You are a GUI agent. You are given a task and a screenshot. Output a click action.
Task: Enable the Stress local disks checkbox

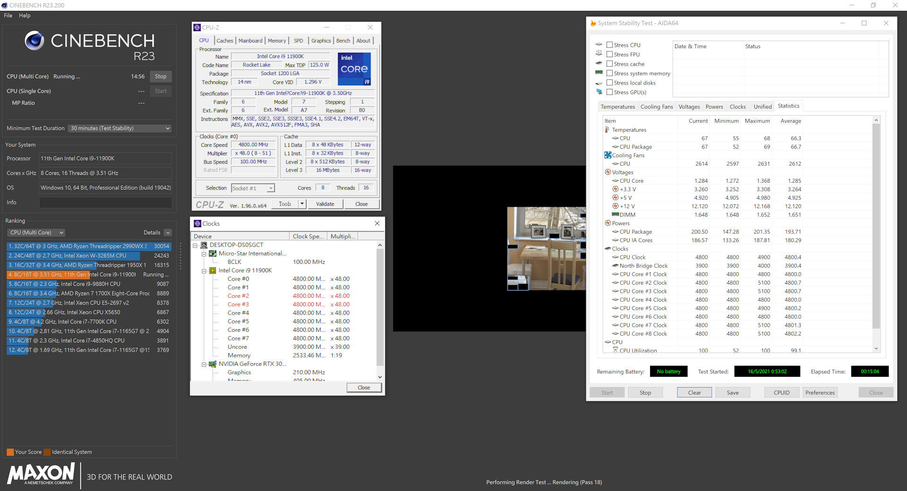click(610, 83)
